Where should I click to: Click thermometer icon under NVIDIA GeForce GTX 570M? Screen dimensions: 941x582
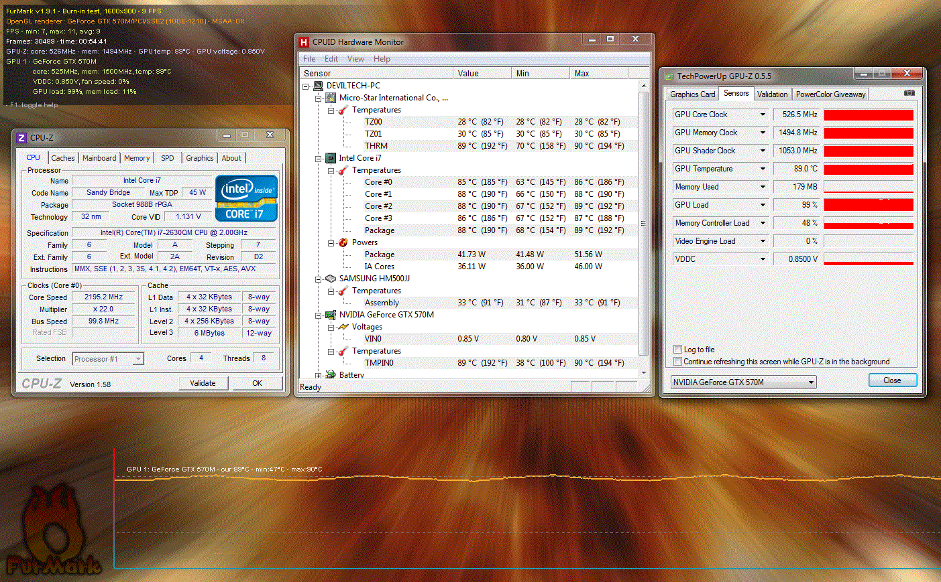pos(343,351)
